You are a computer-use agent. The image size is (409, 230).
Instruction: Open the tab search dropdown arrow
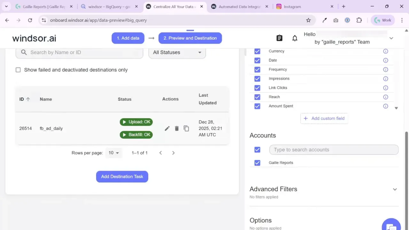pos(6,6)
